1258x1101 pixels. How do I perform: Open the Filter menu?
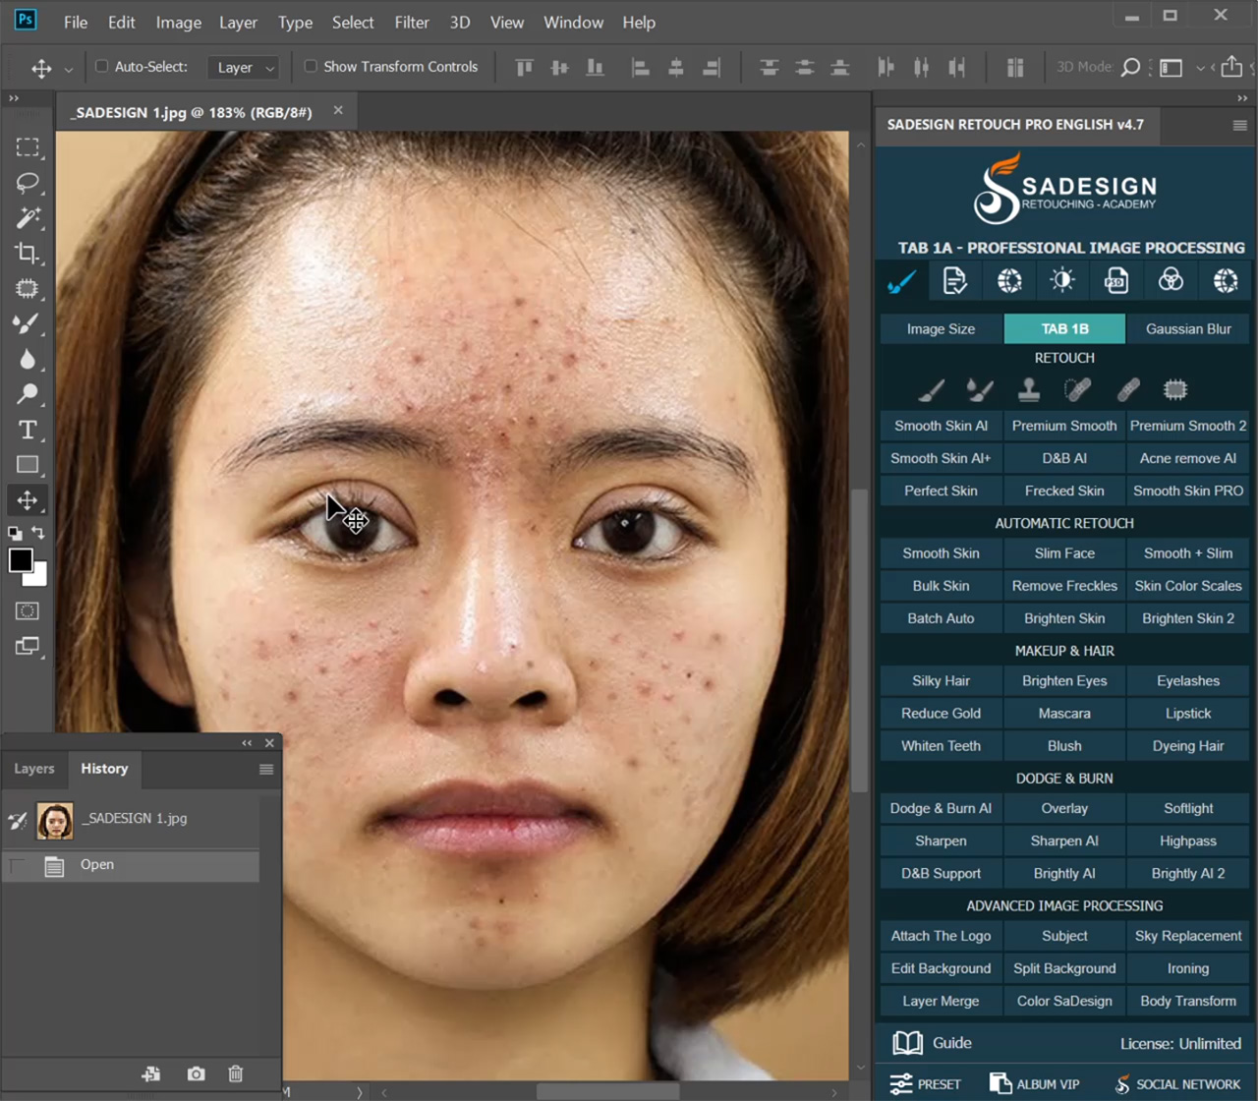[412, 23]
